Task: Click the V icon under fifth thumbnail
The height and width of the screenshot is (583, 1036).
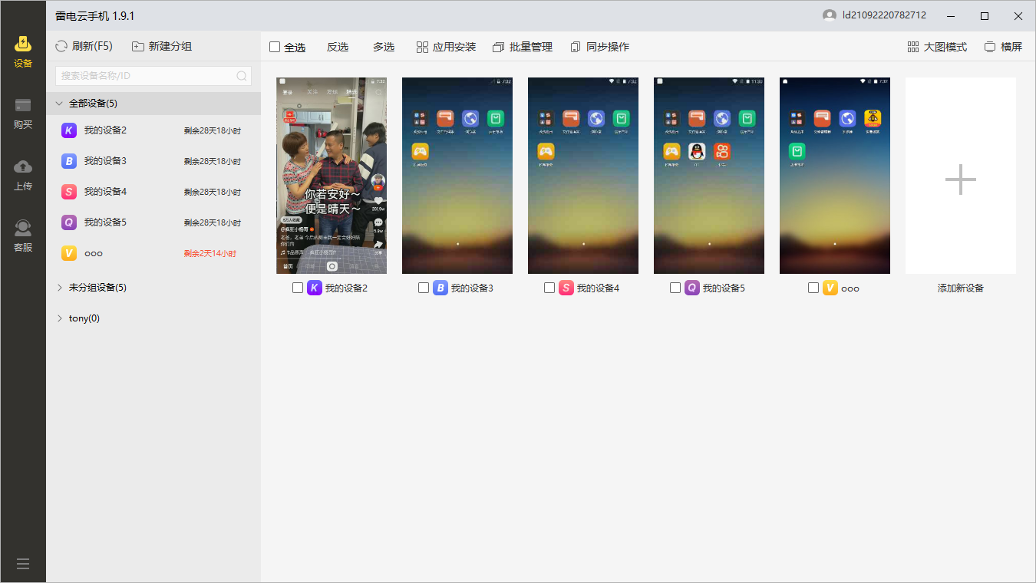Action: [x=830, y=288]
